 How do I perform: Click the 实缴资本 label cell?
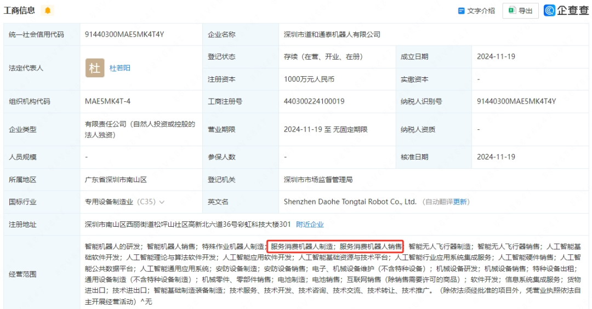[x=434, y=79]
